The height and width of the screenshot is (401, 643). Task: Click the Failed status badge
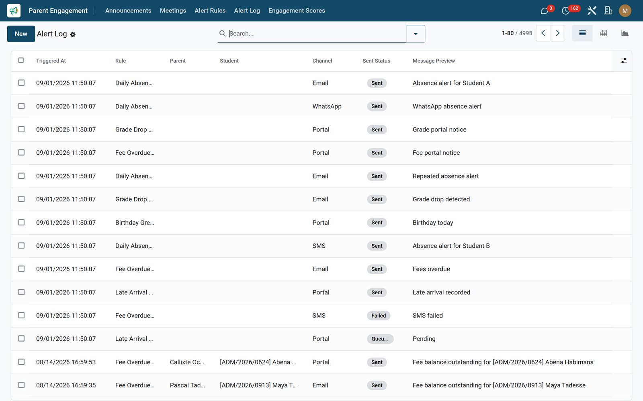coord(379,316)
